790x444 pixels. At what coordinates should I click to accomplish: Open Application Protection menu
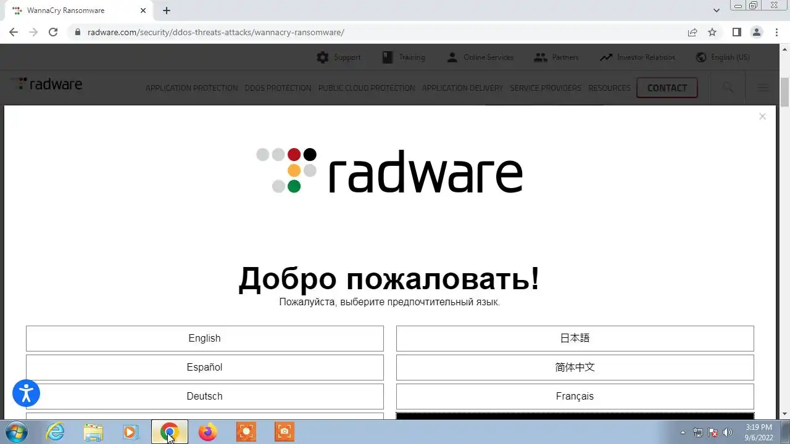pos(191,88)
